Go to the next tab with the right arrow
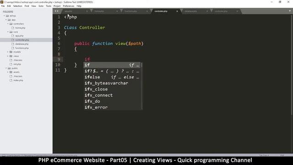Image resolution: width=293 pixels, height=165 pixels. pos(58,11)
